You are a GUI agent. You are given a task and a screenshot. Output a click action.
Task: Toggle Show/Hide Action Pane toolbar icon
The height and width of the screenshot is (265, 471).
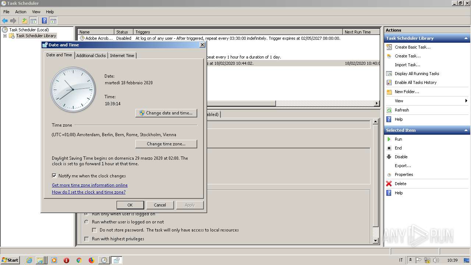pyautogui.click(x=53, y=21)
